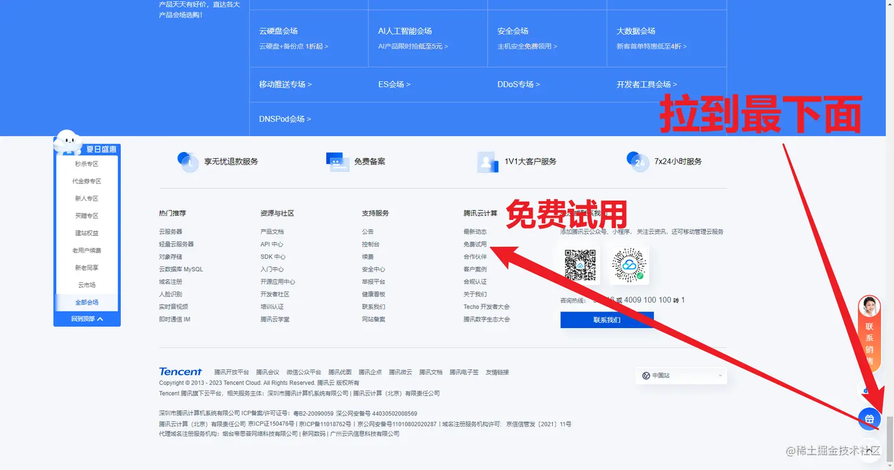Open 合作伙伴 link
Screen dimensions: 894x470
click(x=475, y=257)
